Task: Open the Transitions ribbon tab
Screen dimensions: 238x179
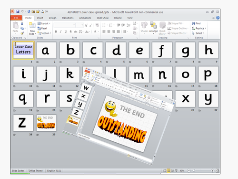Action: pyautogui.click(x=68, y=18)
